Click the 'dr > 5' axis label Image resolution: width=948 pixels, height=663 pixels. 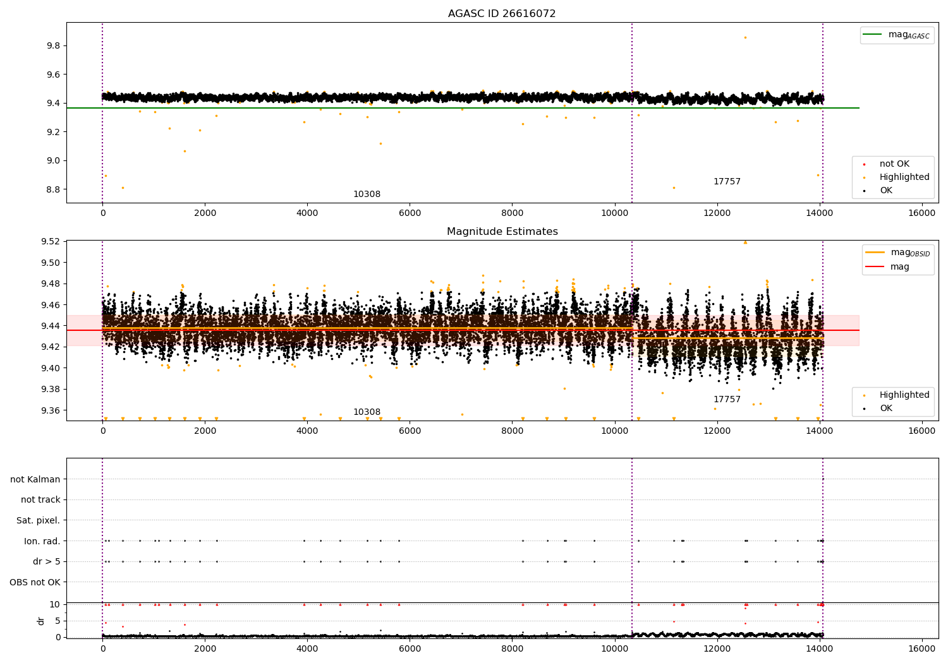(47, 561)
